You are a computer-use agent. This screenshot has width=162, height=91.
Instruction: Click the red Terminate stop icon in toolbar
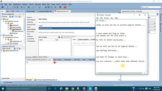[65, 7]
